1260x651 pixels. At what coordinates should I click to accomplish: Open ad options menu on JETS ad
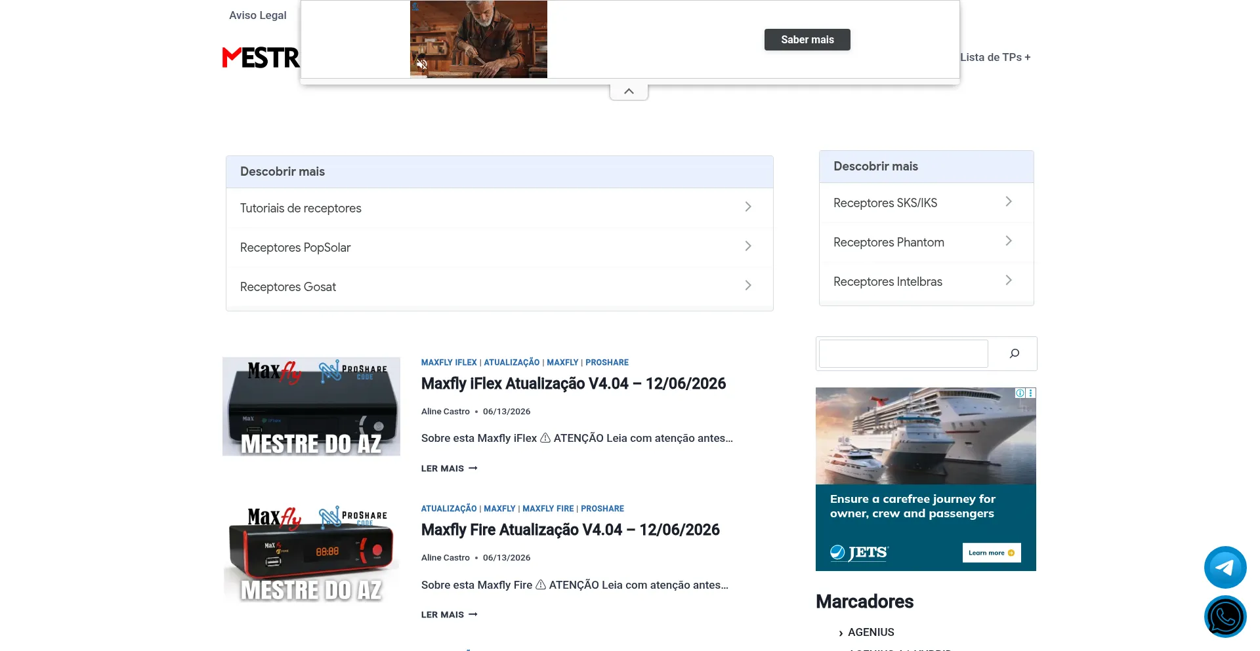(1031, 393)
